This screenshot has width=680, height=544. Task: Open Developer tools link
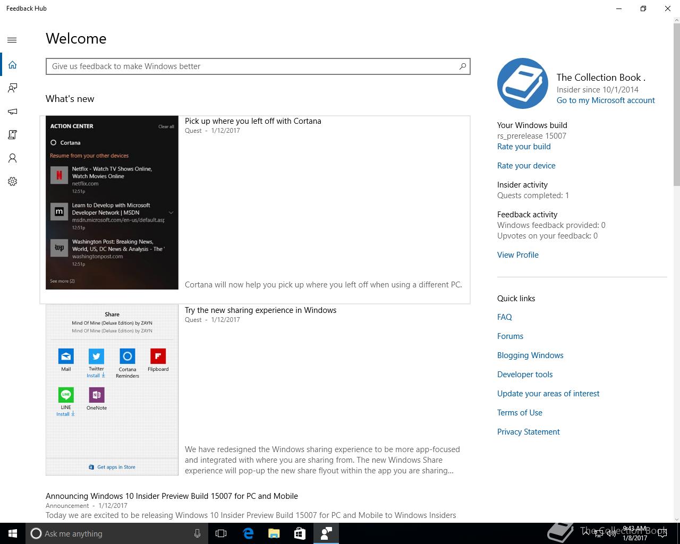pos(525,375)
